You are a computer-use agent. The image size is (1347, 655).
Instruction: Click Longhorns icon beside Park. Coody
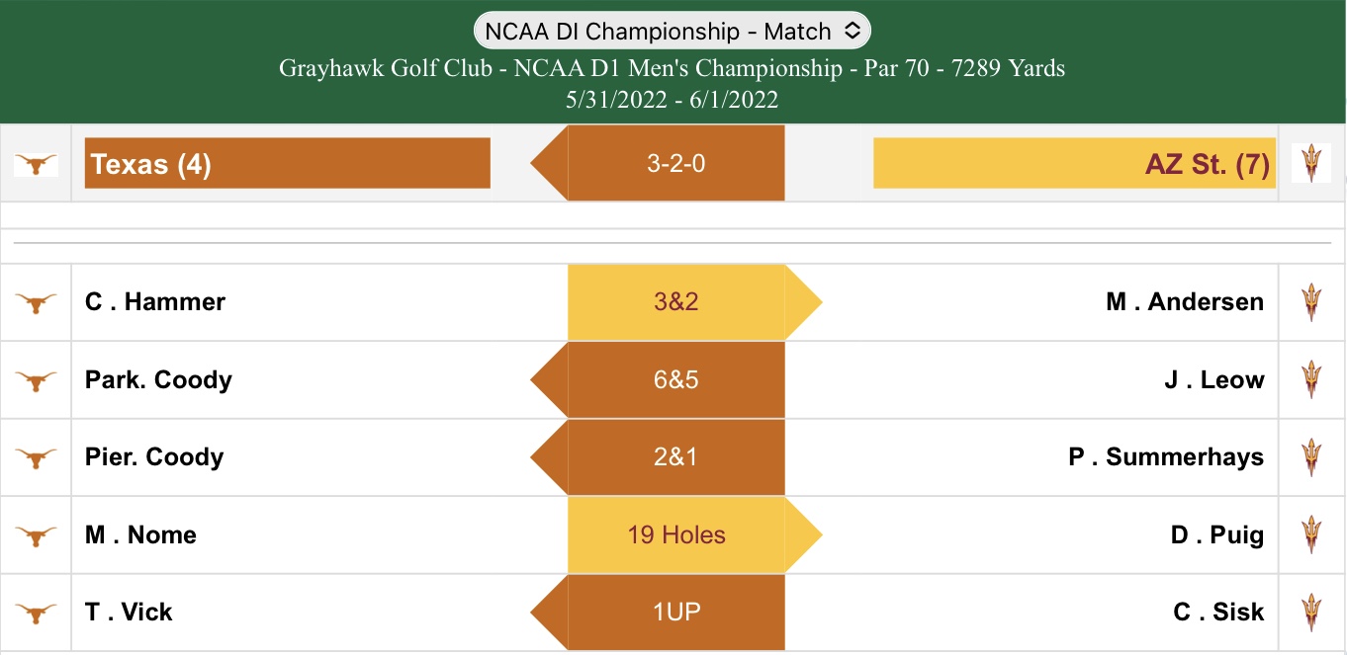coord(36,380)
